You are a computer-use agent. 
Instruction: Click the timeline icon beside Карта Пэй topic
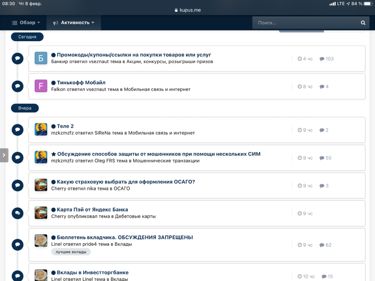(17, 213)
